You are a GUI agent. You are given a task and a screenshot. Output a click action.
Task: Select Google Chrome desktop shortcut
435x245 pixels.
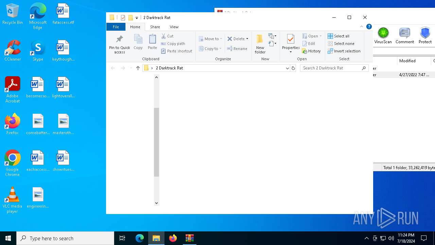click(x=12, y=163)
